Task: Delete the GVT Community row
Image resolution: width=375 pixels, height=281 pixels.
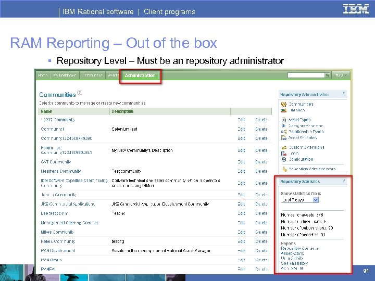Action: pos(261,162)
